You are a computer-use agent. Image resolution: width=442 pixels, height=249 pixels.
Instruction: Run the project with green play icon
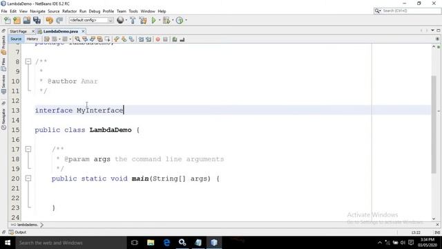coord(153,20)
